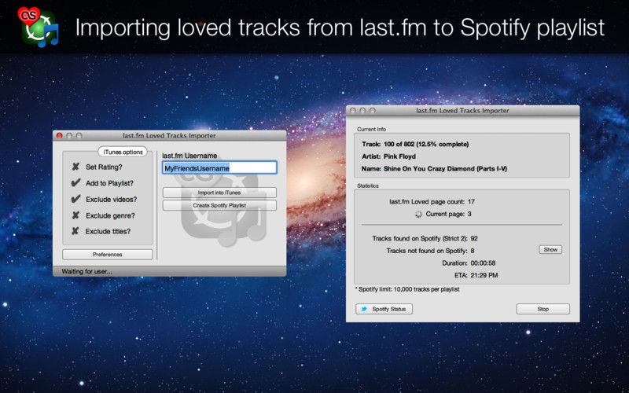The image size is (629, 393).
Task: Click the 'Statistics' group label
Action: coord(368,185)
